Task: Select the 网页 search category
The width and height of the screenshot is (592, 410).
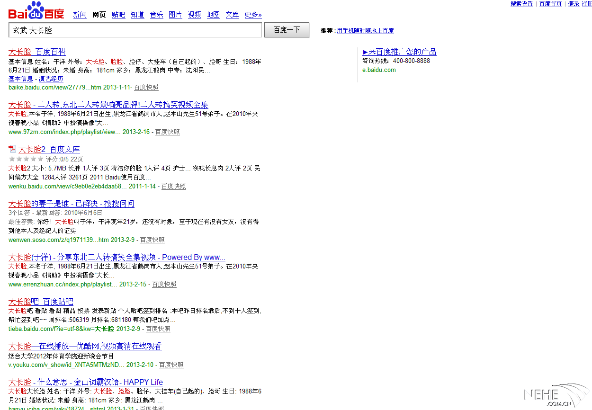Action: pos(99,15)
